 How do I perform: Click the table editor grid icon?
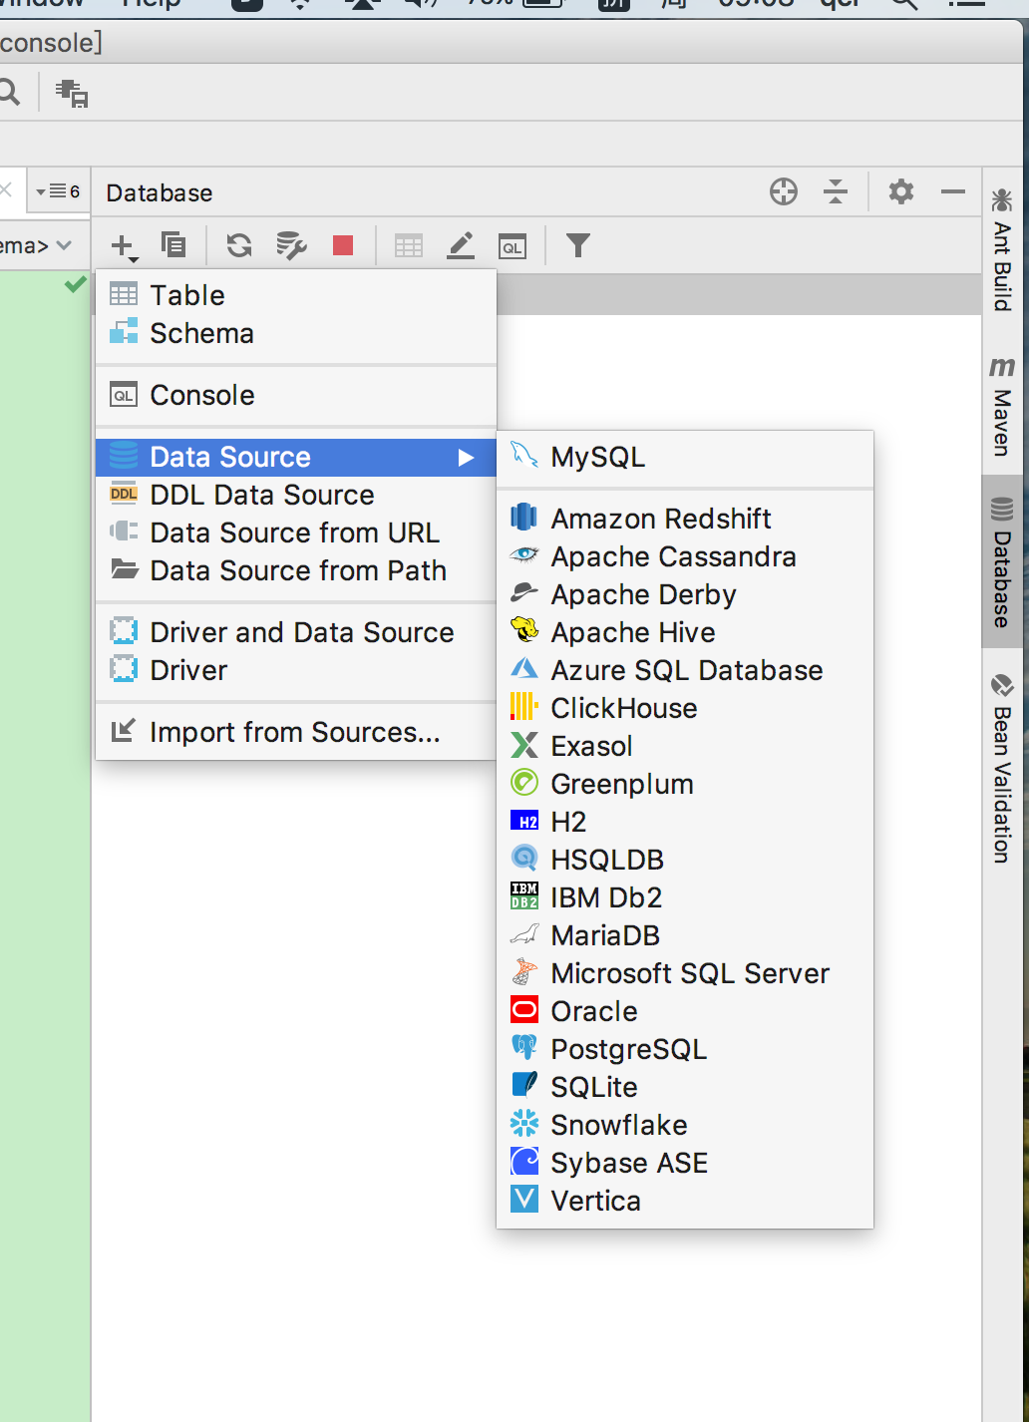tap(409, 245)
